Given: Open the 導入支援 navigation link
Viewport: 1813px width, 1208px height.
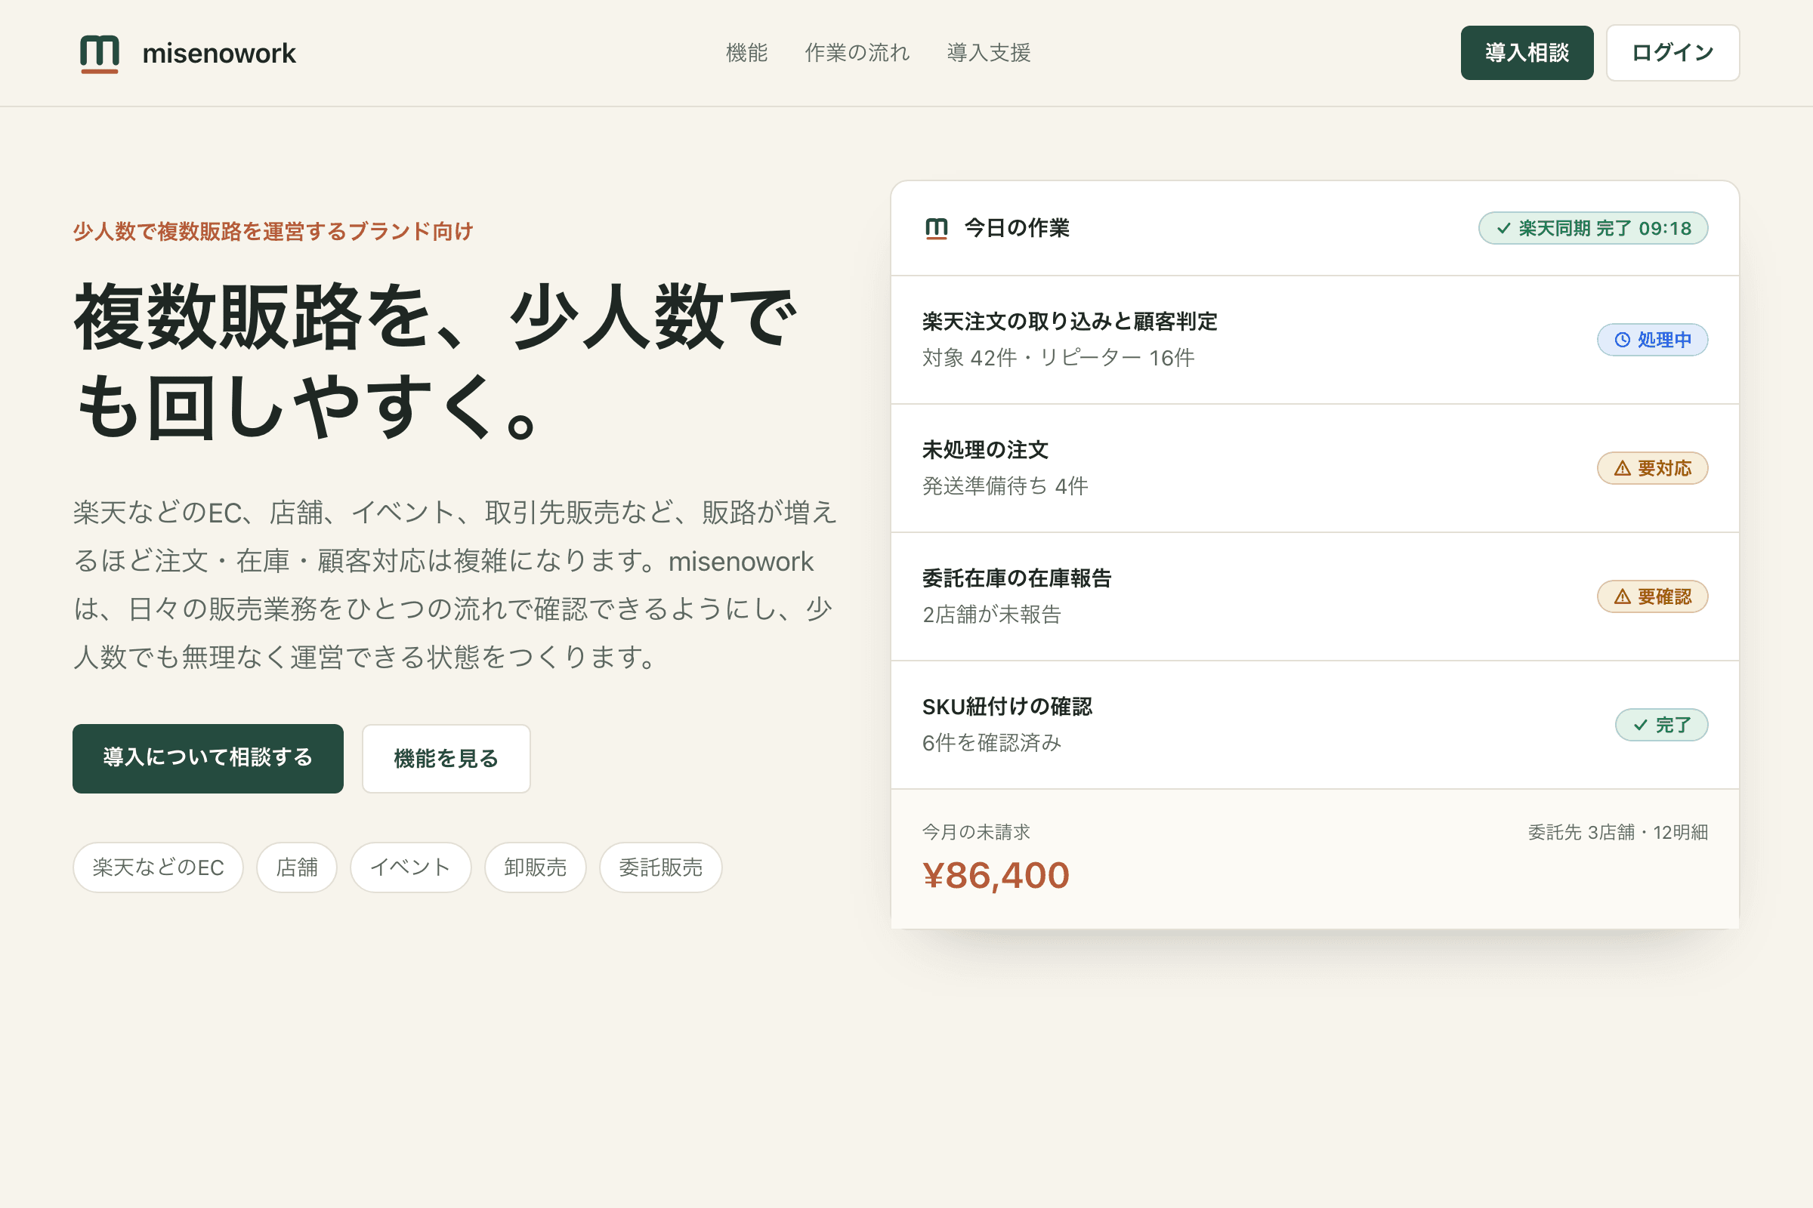Looking at the screenshot, I should [x=988, y=52].
